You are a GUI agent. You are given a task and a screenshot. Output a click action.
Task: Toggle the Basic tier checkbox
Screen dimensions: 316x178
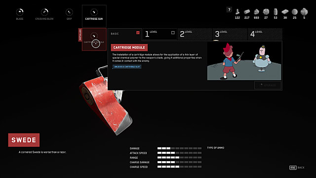(138, 33)
